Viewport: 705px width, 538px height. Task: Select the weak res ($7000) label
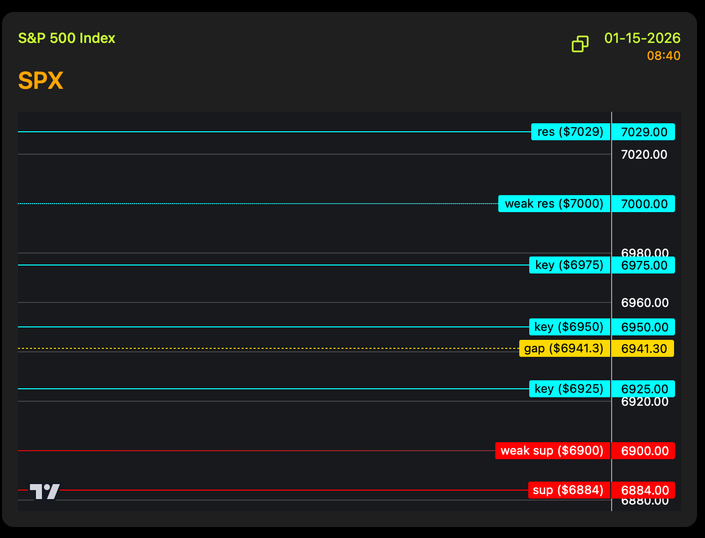[554, 204]
